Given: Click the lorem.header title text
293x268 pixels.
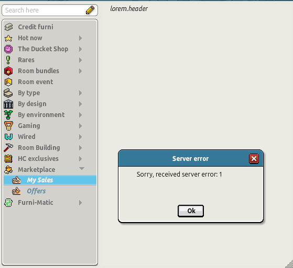Looking at the screenshot, I should [x=129, y=8].
